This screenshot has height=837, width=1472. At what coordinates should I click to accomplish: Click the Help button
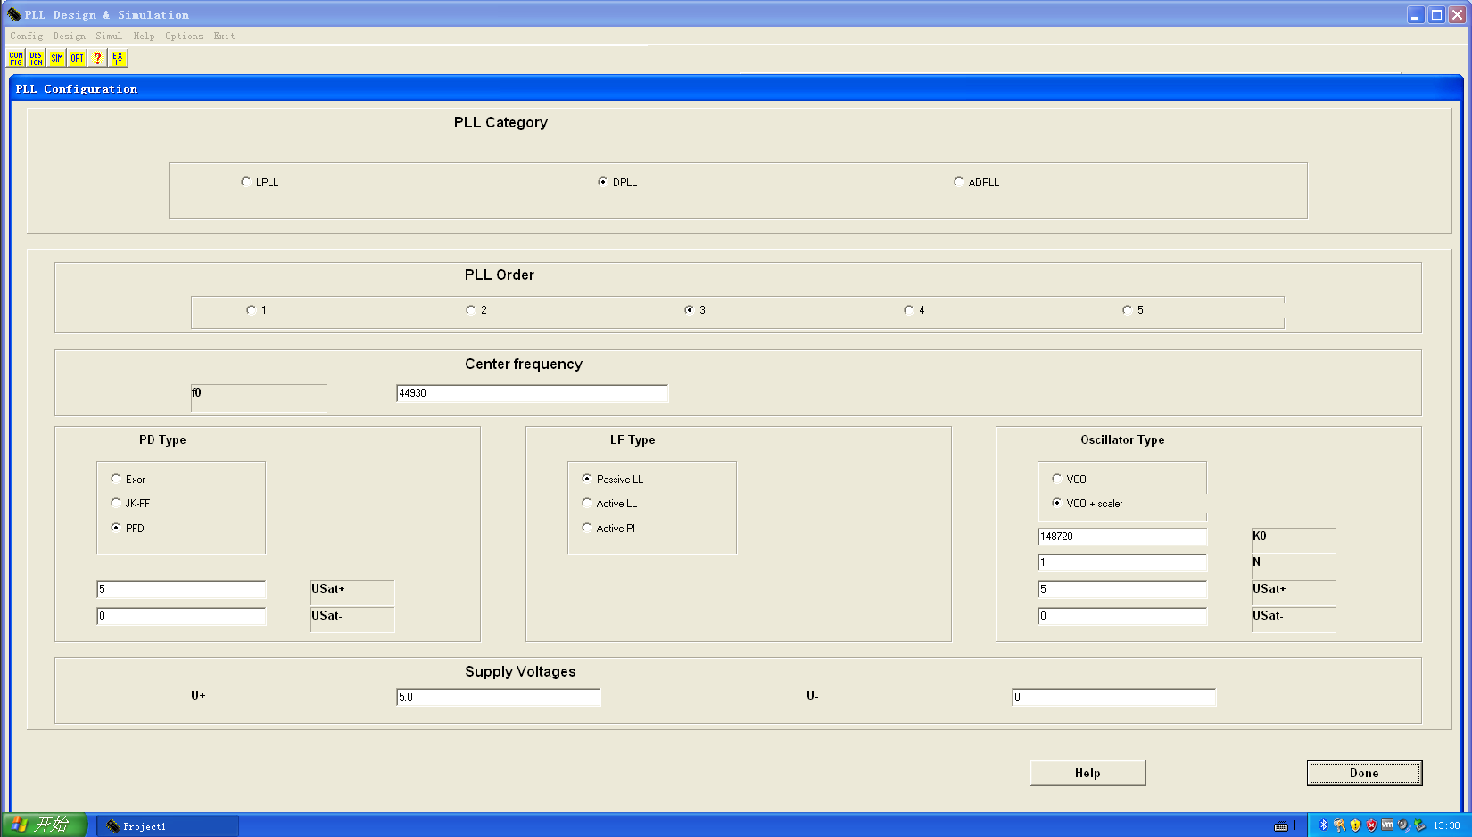tap(1087, 773)
